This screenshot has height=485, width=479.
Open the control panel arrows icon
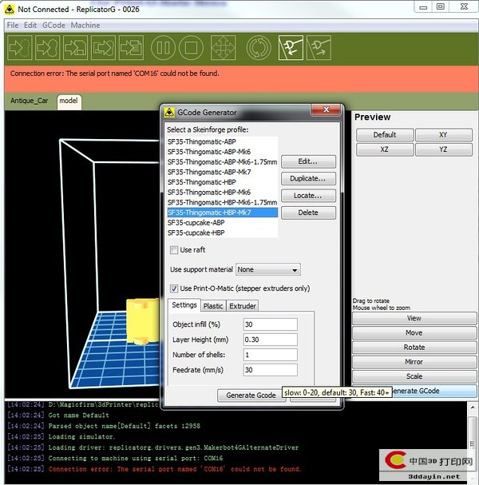(223, 48)
